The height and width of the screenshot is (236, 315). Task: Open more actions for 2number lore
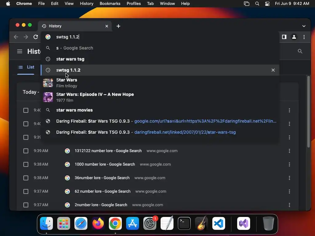click(x=289, y=205)
